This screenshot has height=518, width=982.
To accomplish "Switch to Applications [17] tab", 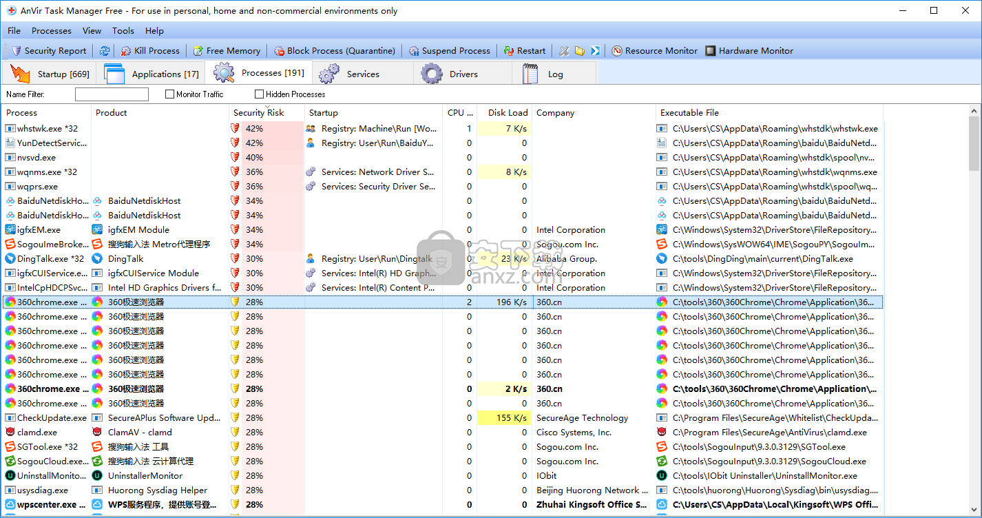I will point(151,74).
